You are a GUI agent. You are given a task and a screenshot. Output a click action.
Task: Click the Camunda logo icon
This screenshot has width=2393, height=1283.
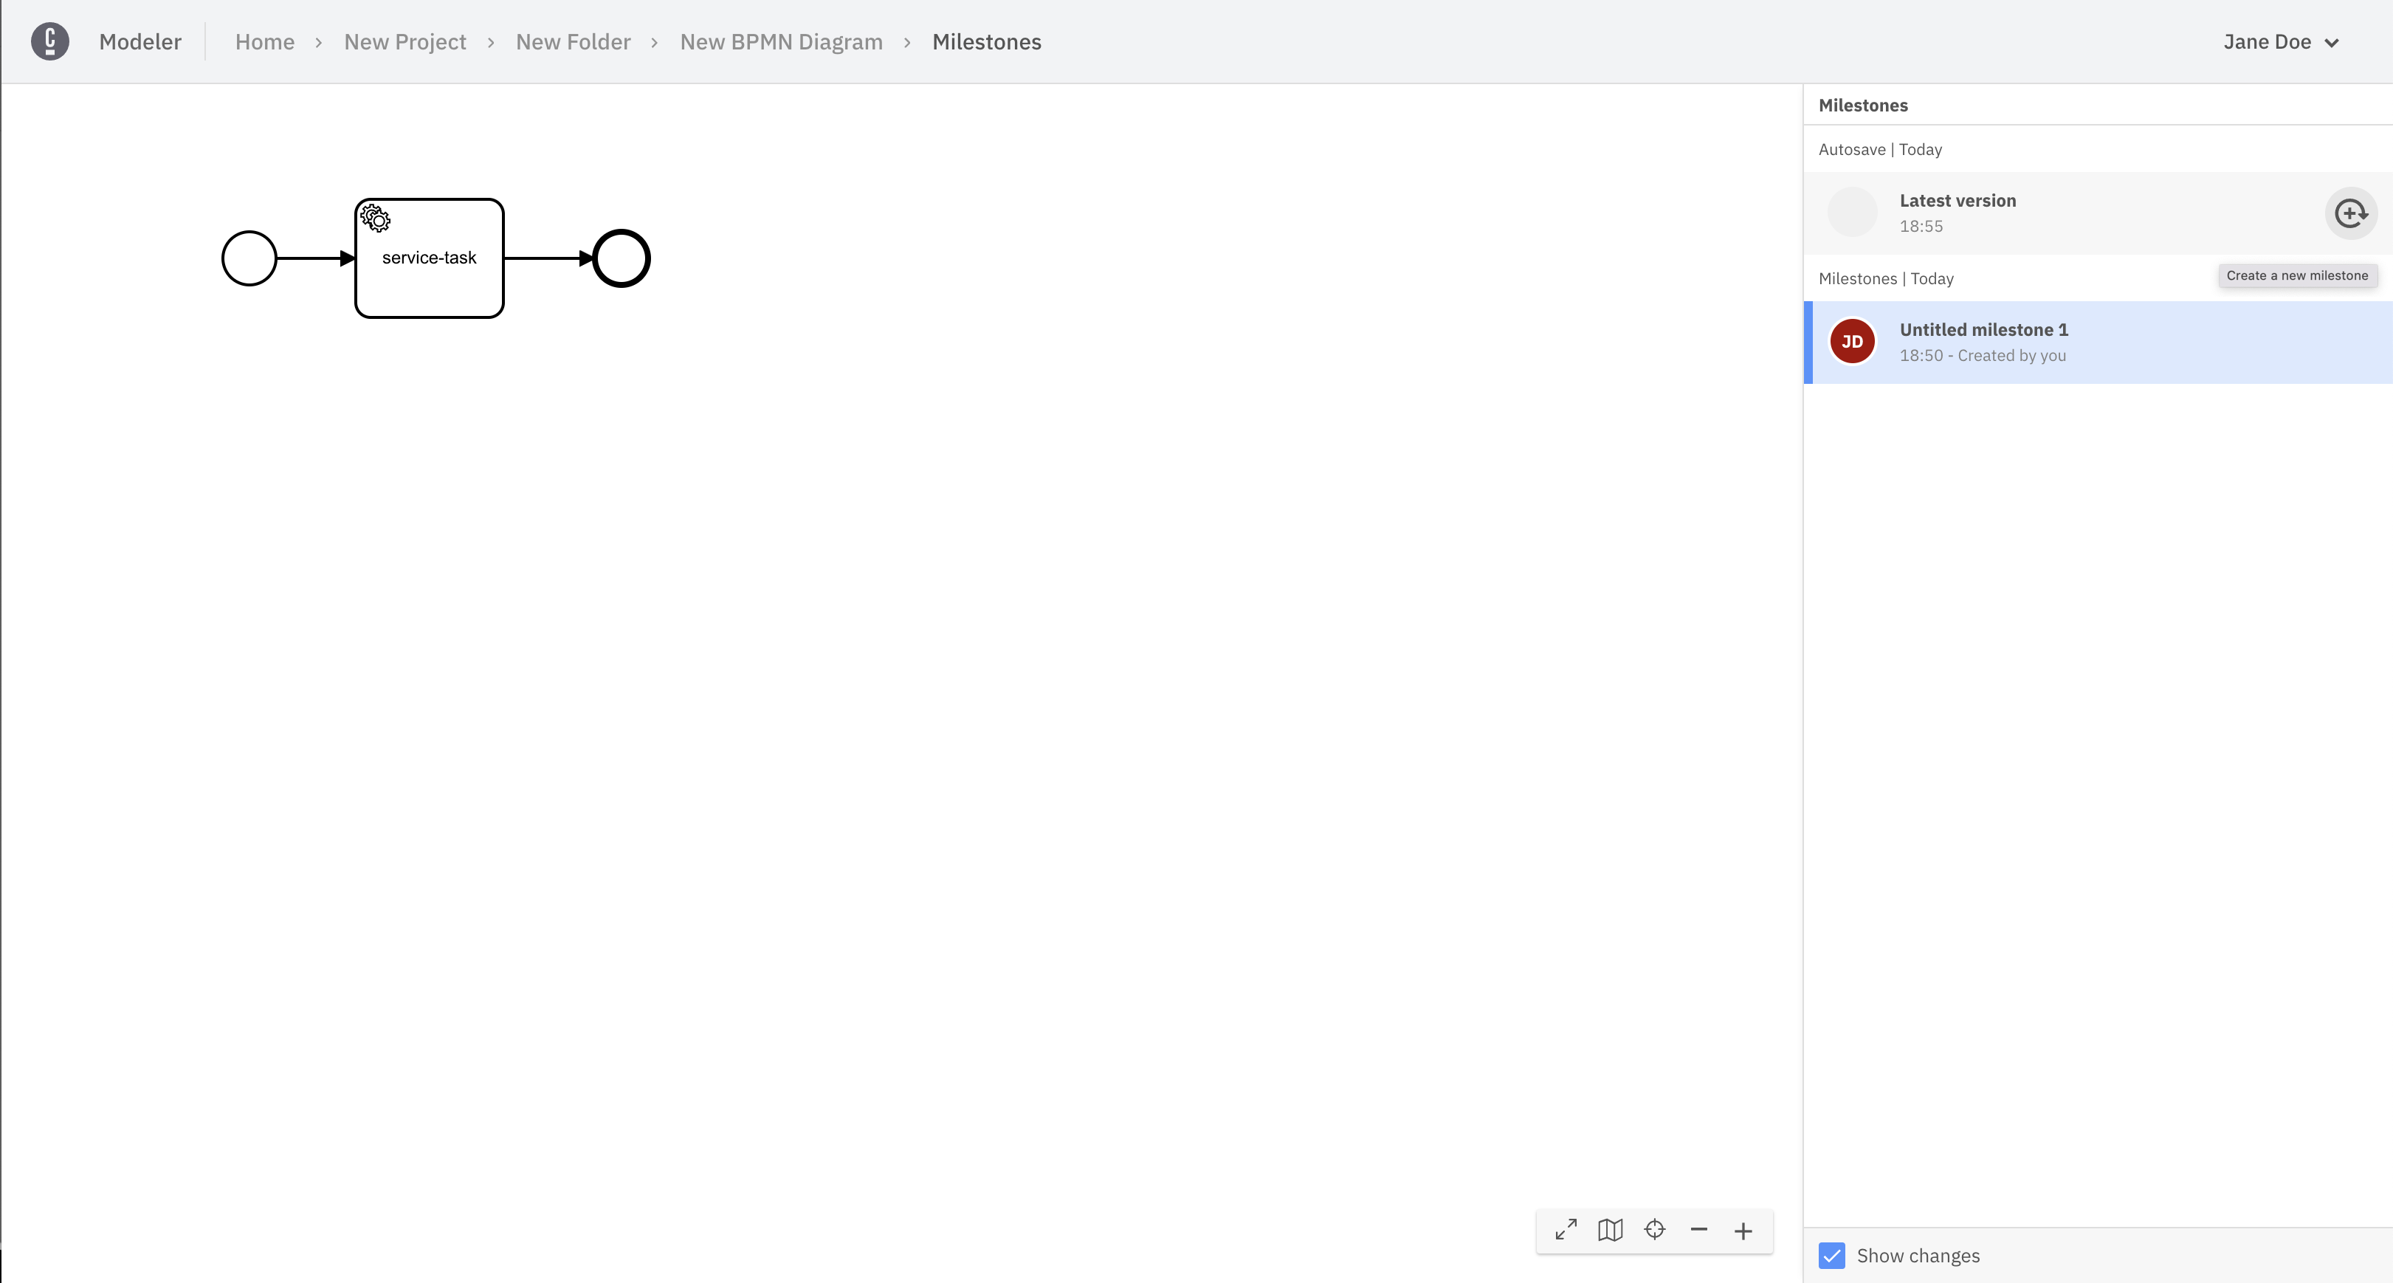pos(50,42)
